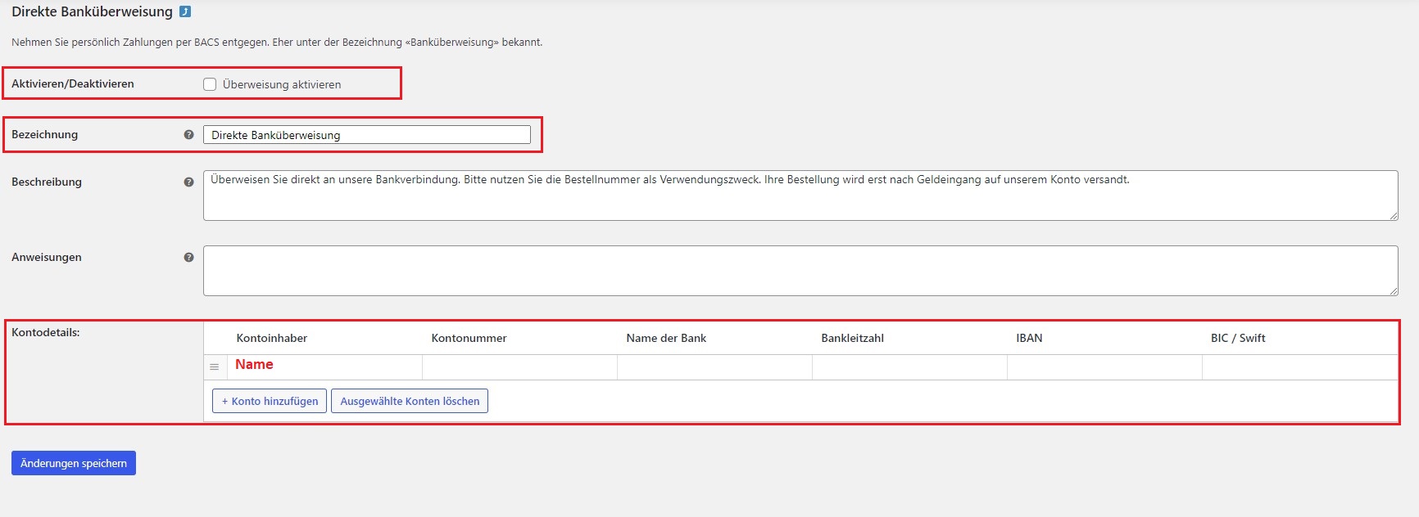The width and height of the screenshot is (1419, 517).
Task: Click the help icon next to Beschreibung
Action: pos(188,182)
